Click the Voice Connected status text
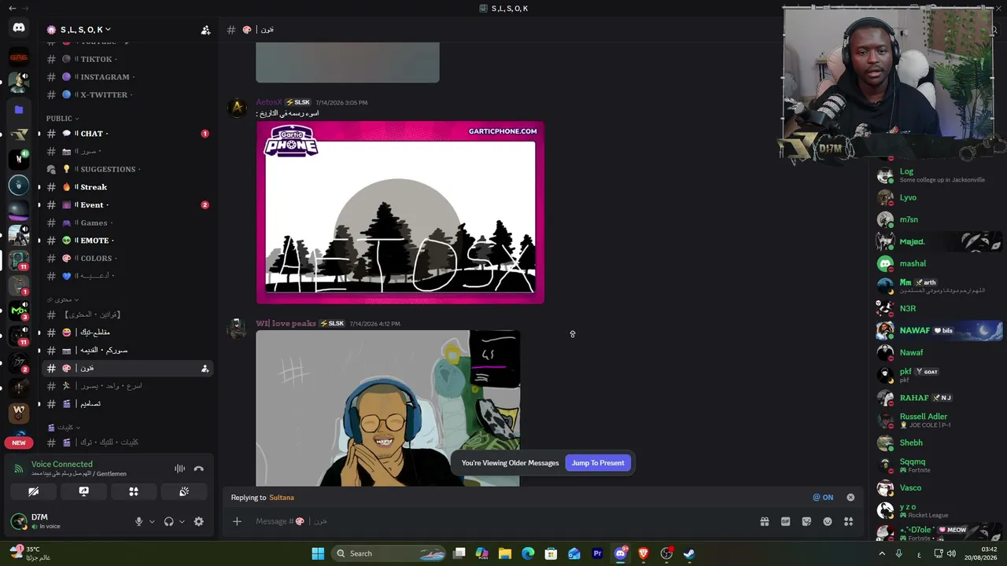The height and width of the screenshot is (566, 1007). pyautogui.click(x=62, y=465)
